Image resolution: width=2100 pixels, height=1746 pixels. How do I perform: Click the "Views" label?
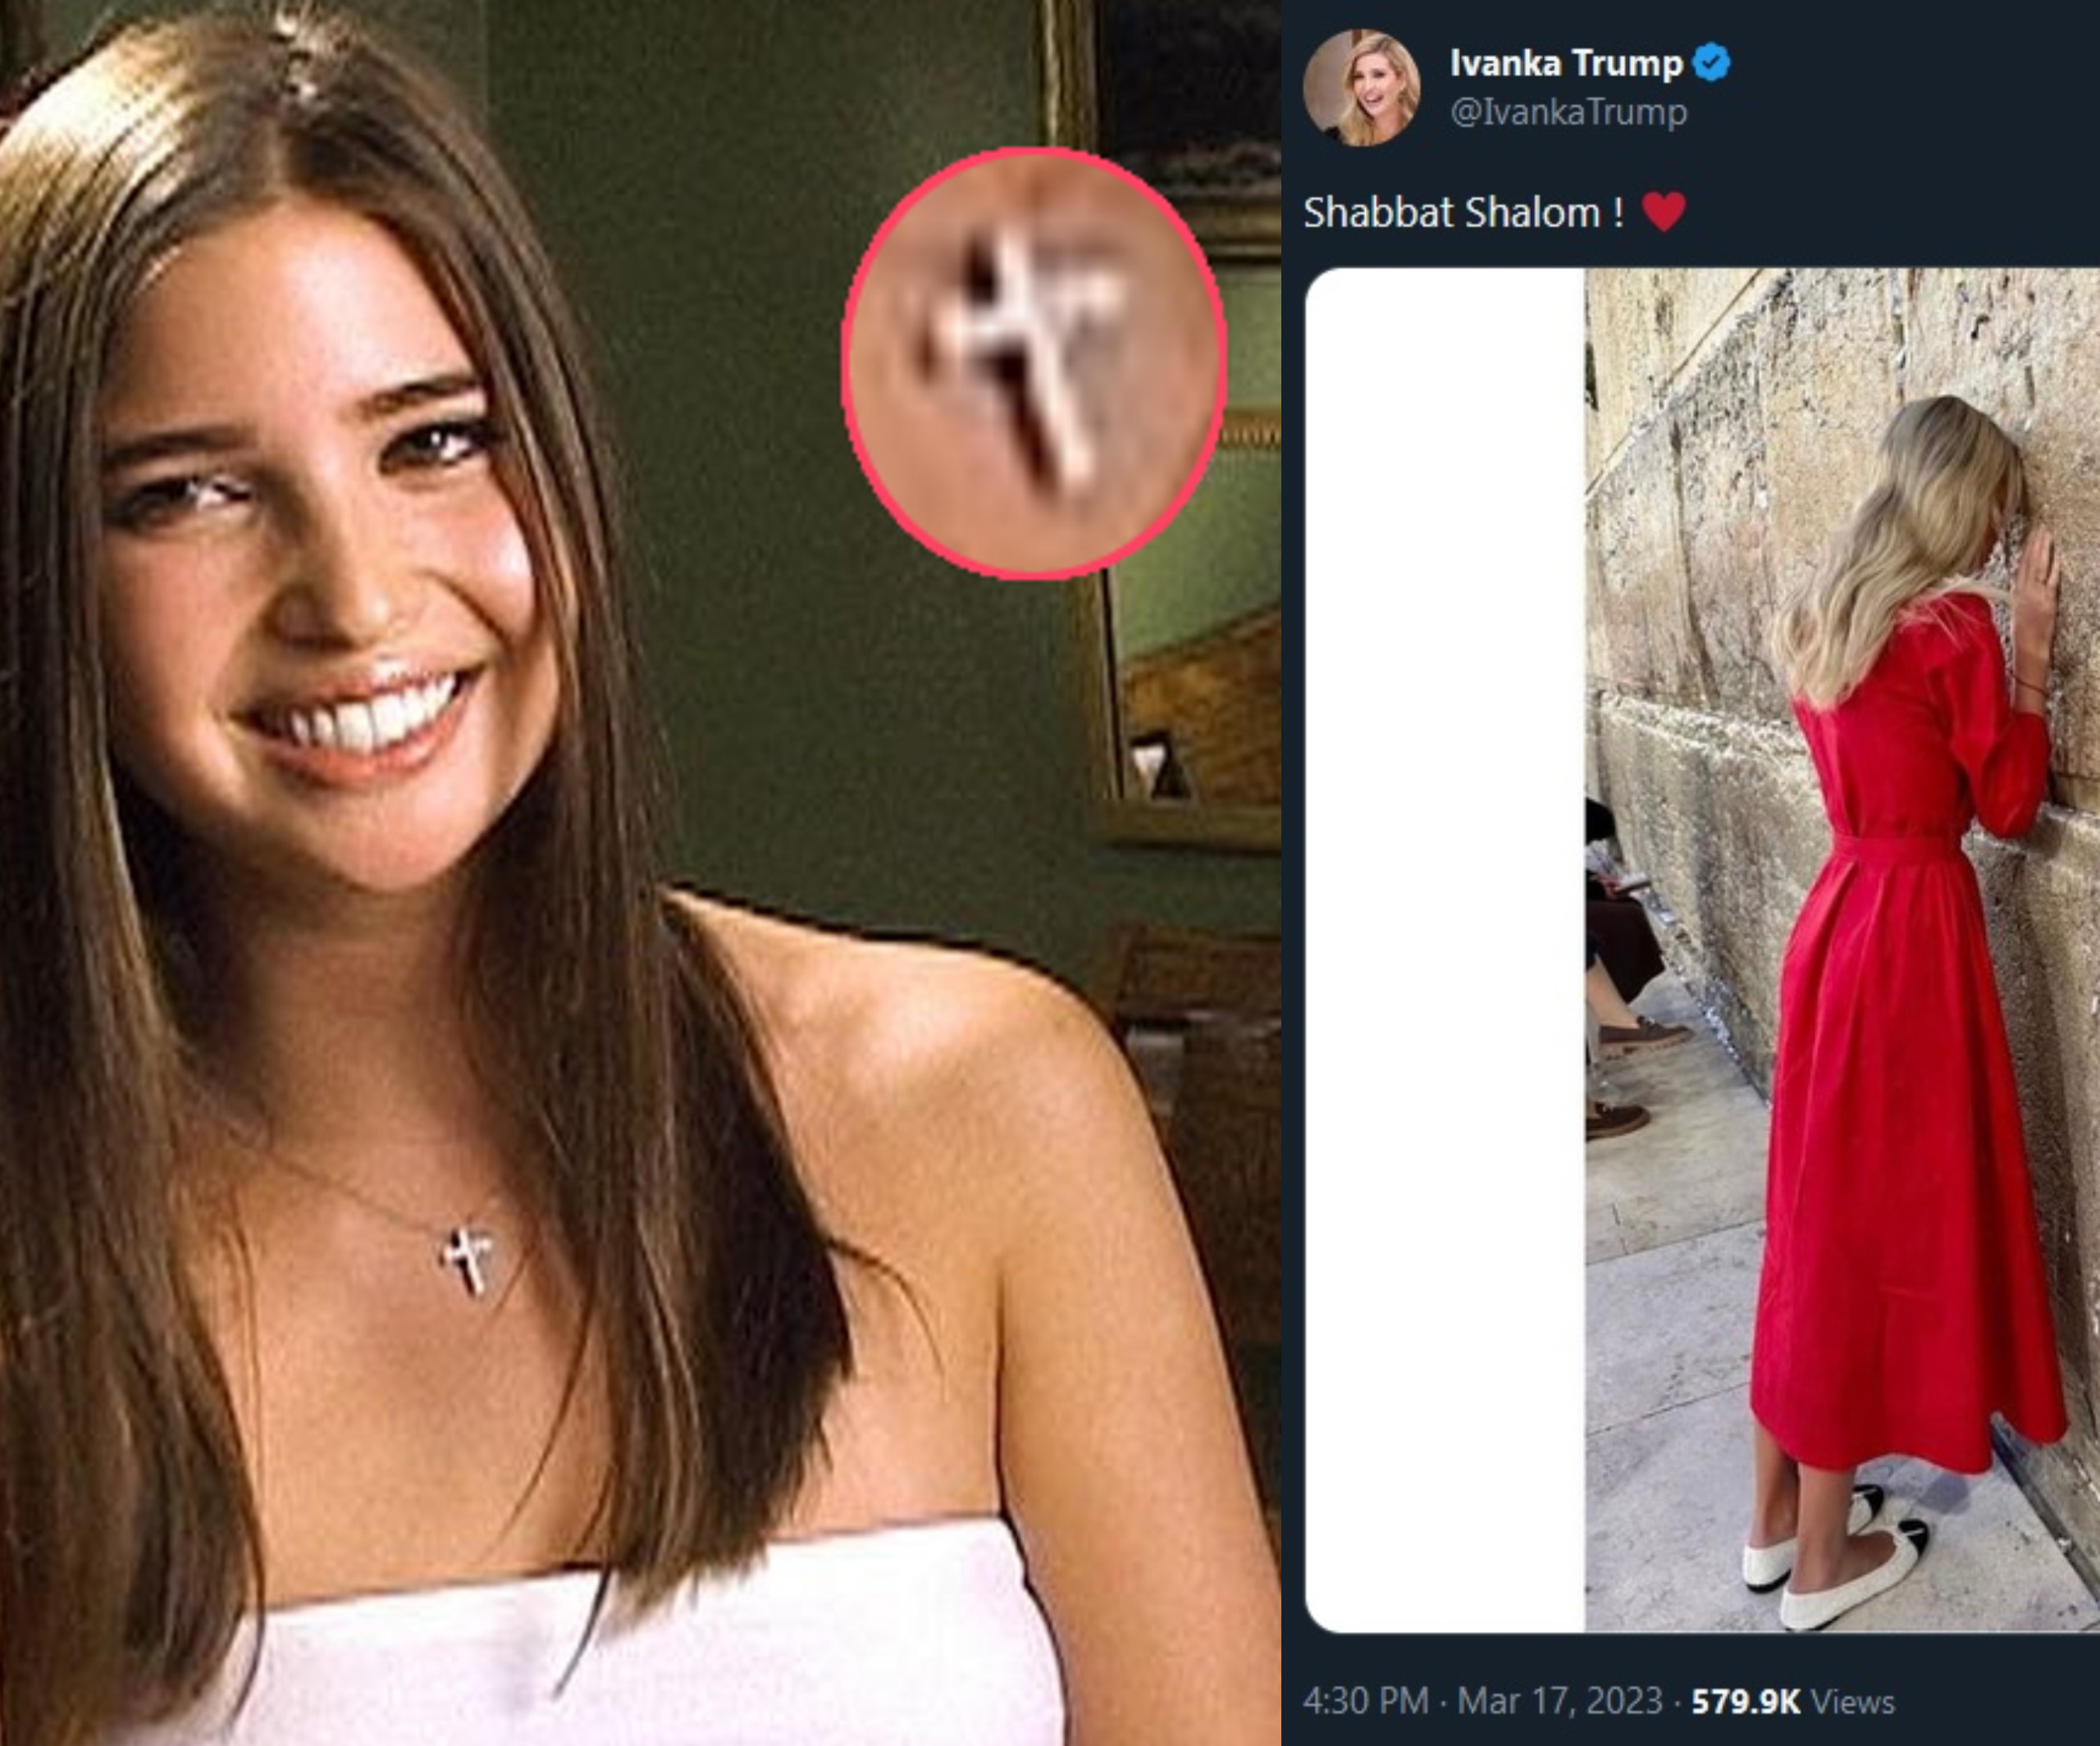[1852, 1701]
